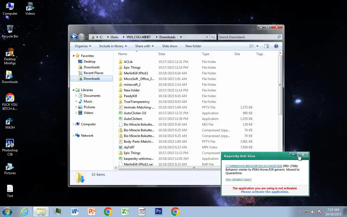Screen dimensions: 347x217
Task: Click the Tags column header
Action: click(x=266, y=54)
